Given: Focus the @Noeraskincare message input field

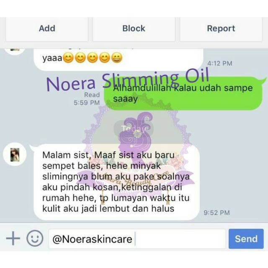Looking at the screenshot, I should pos(137,239).
